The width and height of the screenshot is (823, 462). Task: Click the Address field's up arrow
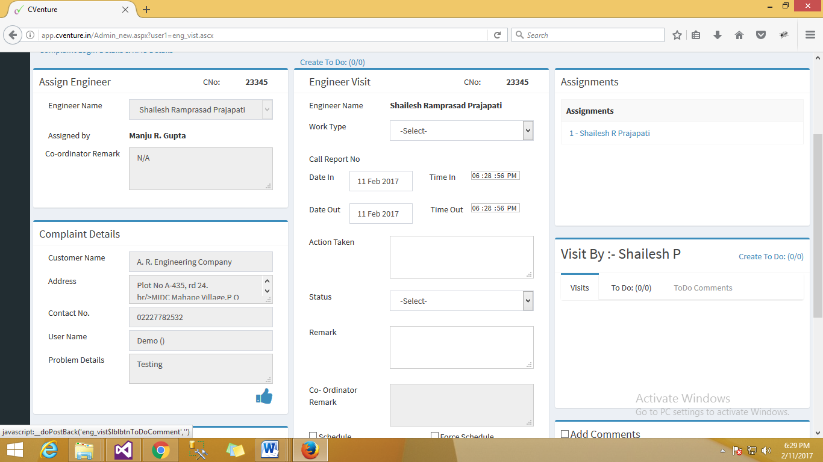[x=268, y=282]
